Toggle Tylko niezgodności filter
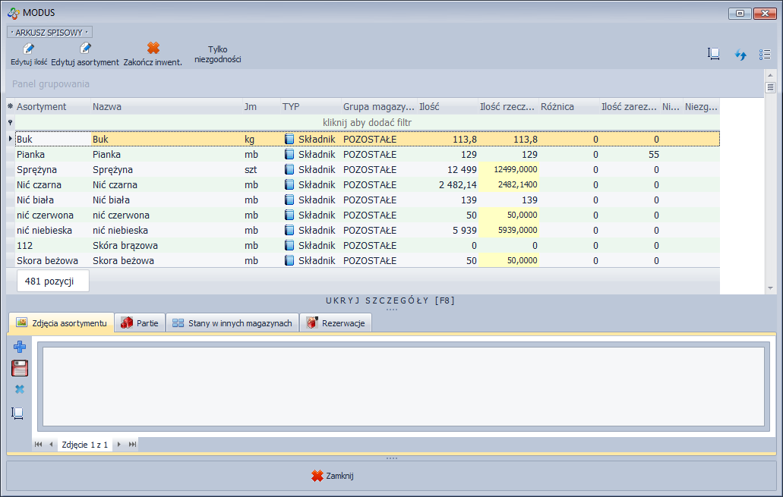Screen dimensions: 783x497 point(218,54)
